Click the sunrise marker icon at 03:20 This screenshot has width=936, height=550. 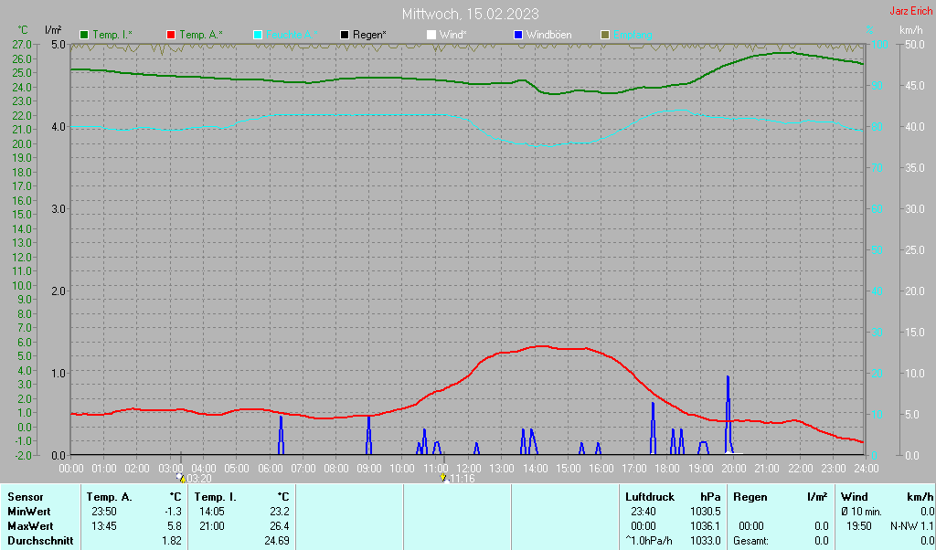coord(181,477)
